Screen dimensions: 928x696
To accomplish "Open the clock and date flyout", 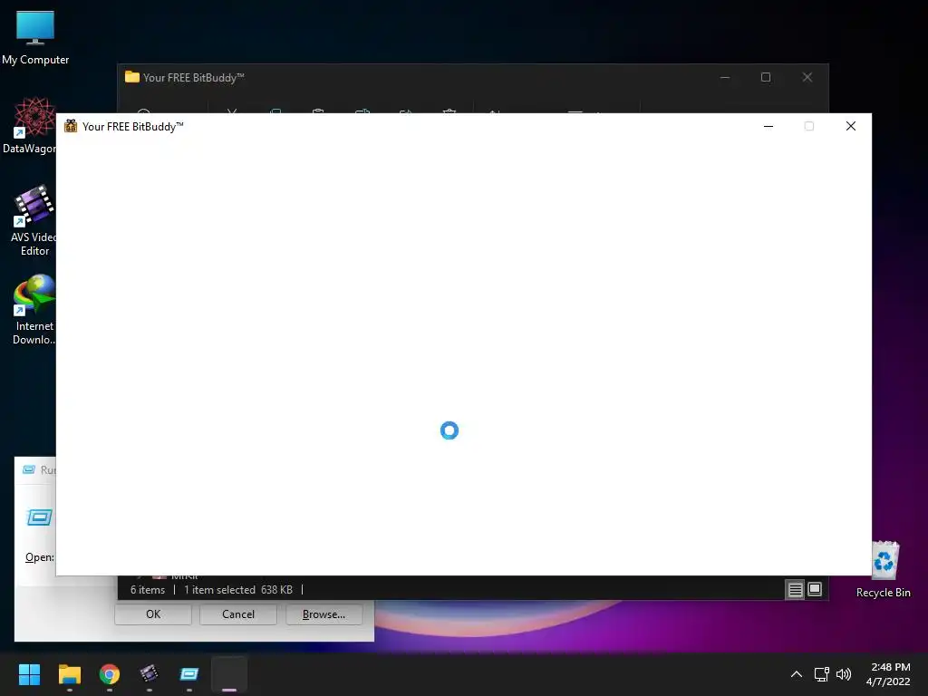I will 888,674.
